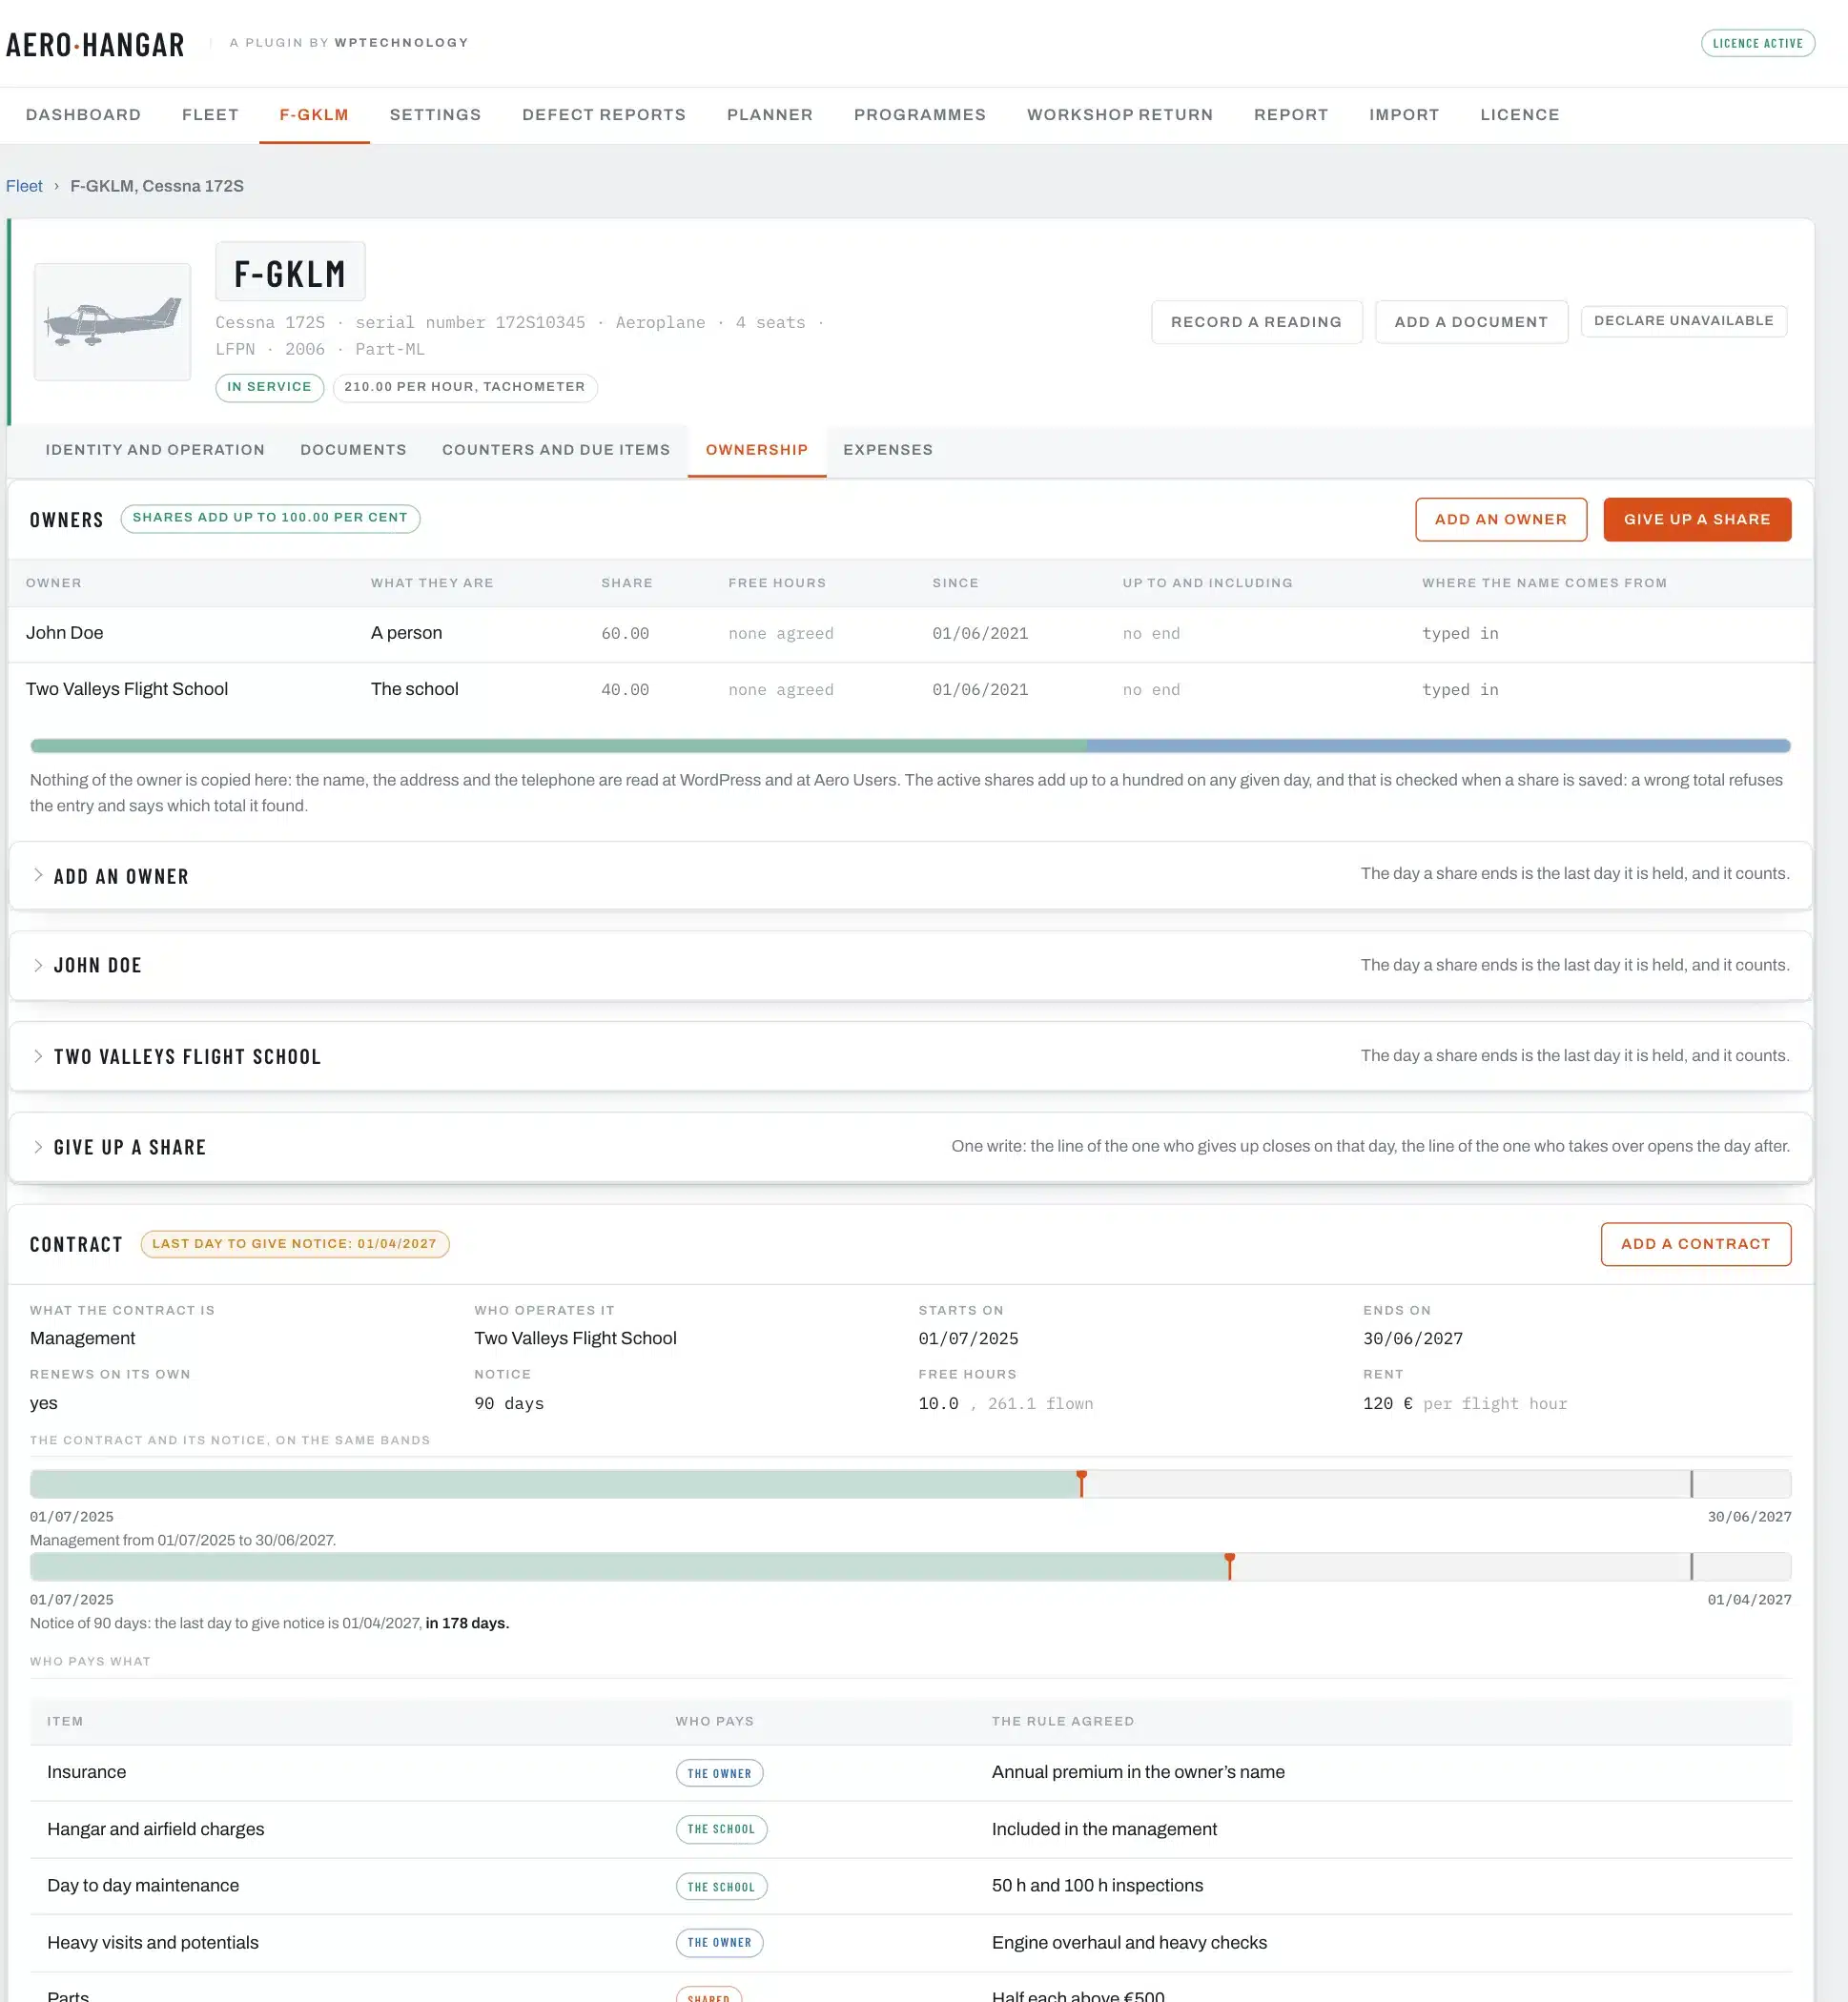Click the orange Give Up a Share button

point(1696,520)
